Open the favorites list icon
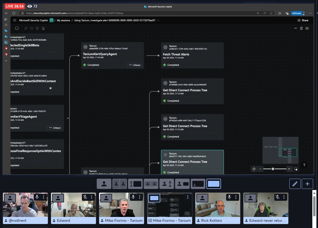Image resolution: width=318 pixels, height=228 pixels. 280,13
